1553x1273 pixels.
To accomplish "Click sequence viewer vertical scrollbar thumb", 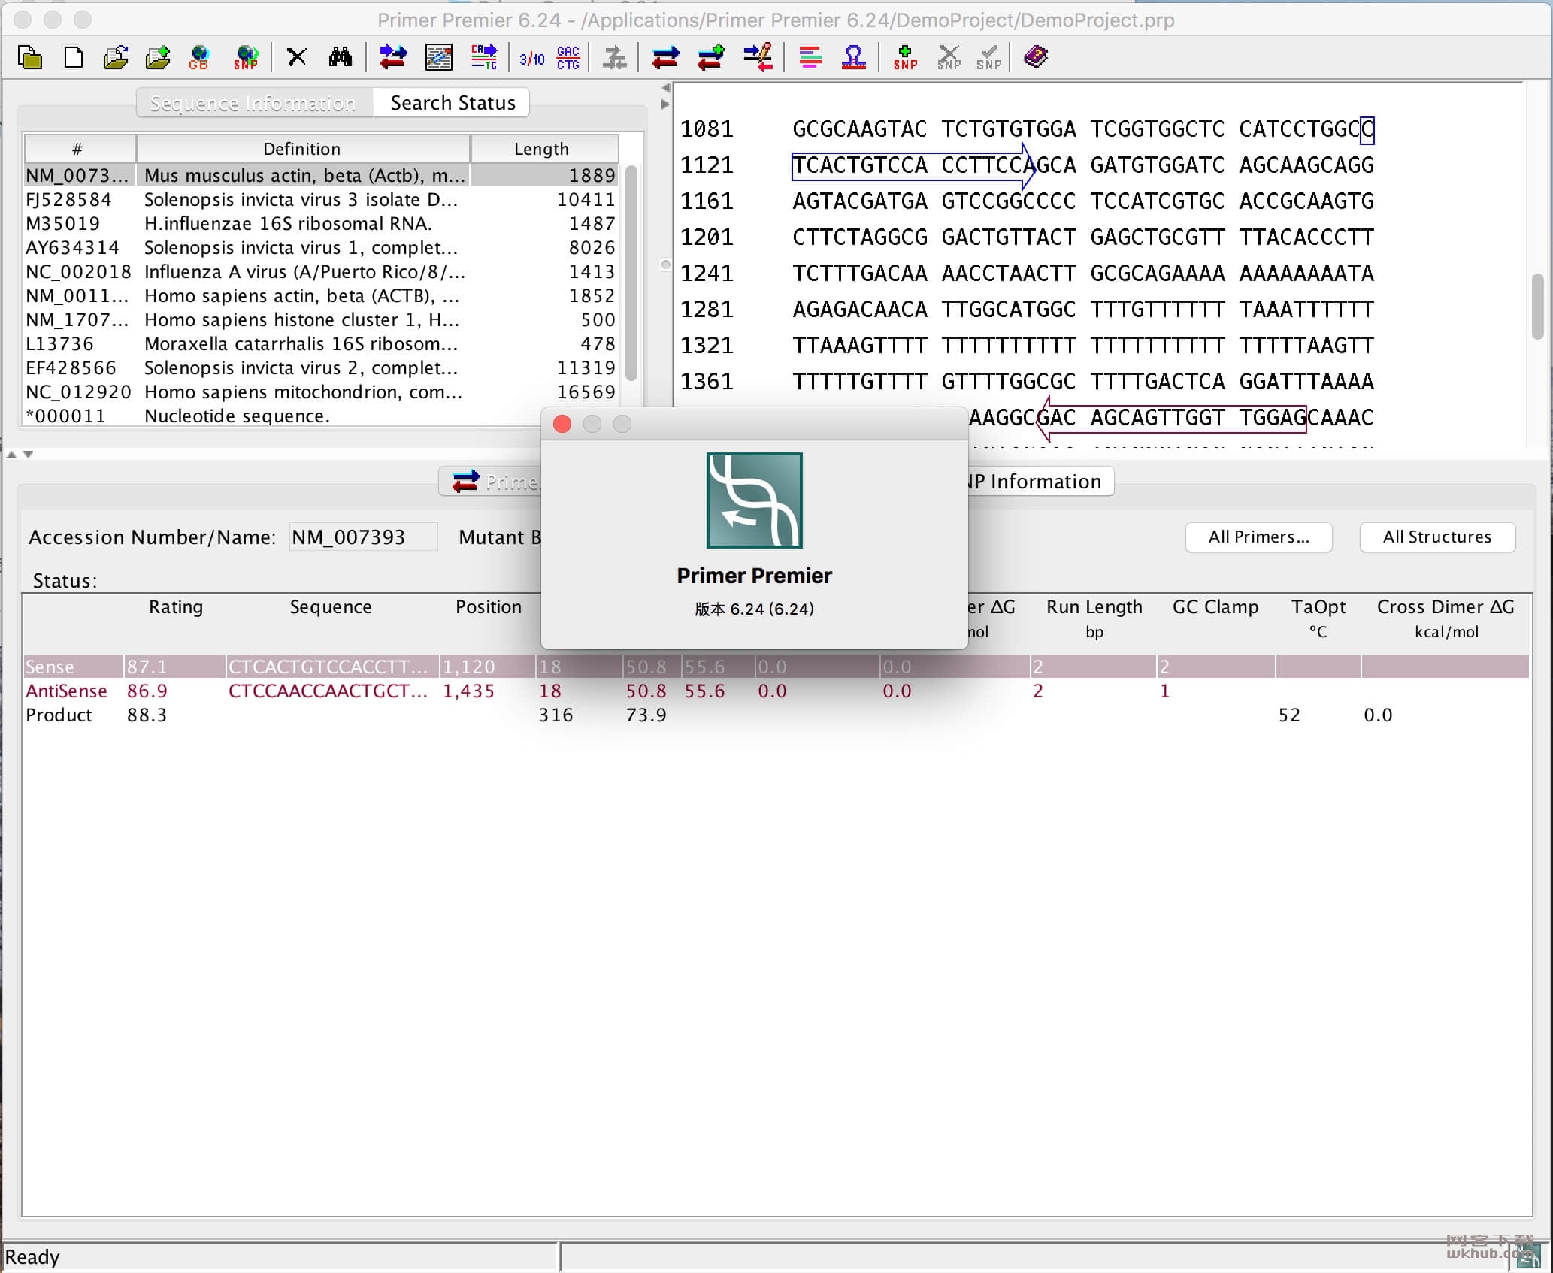I will [x=1538, y=306].
